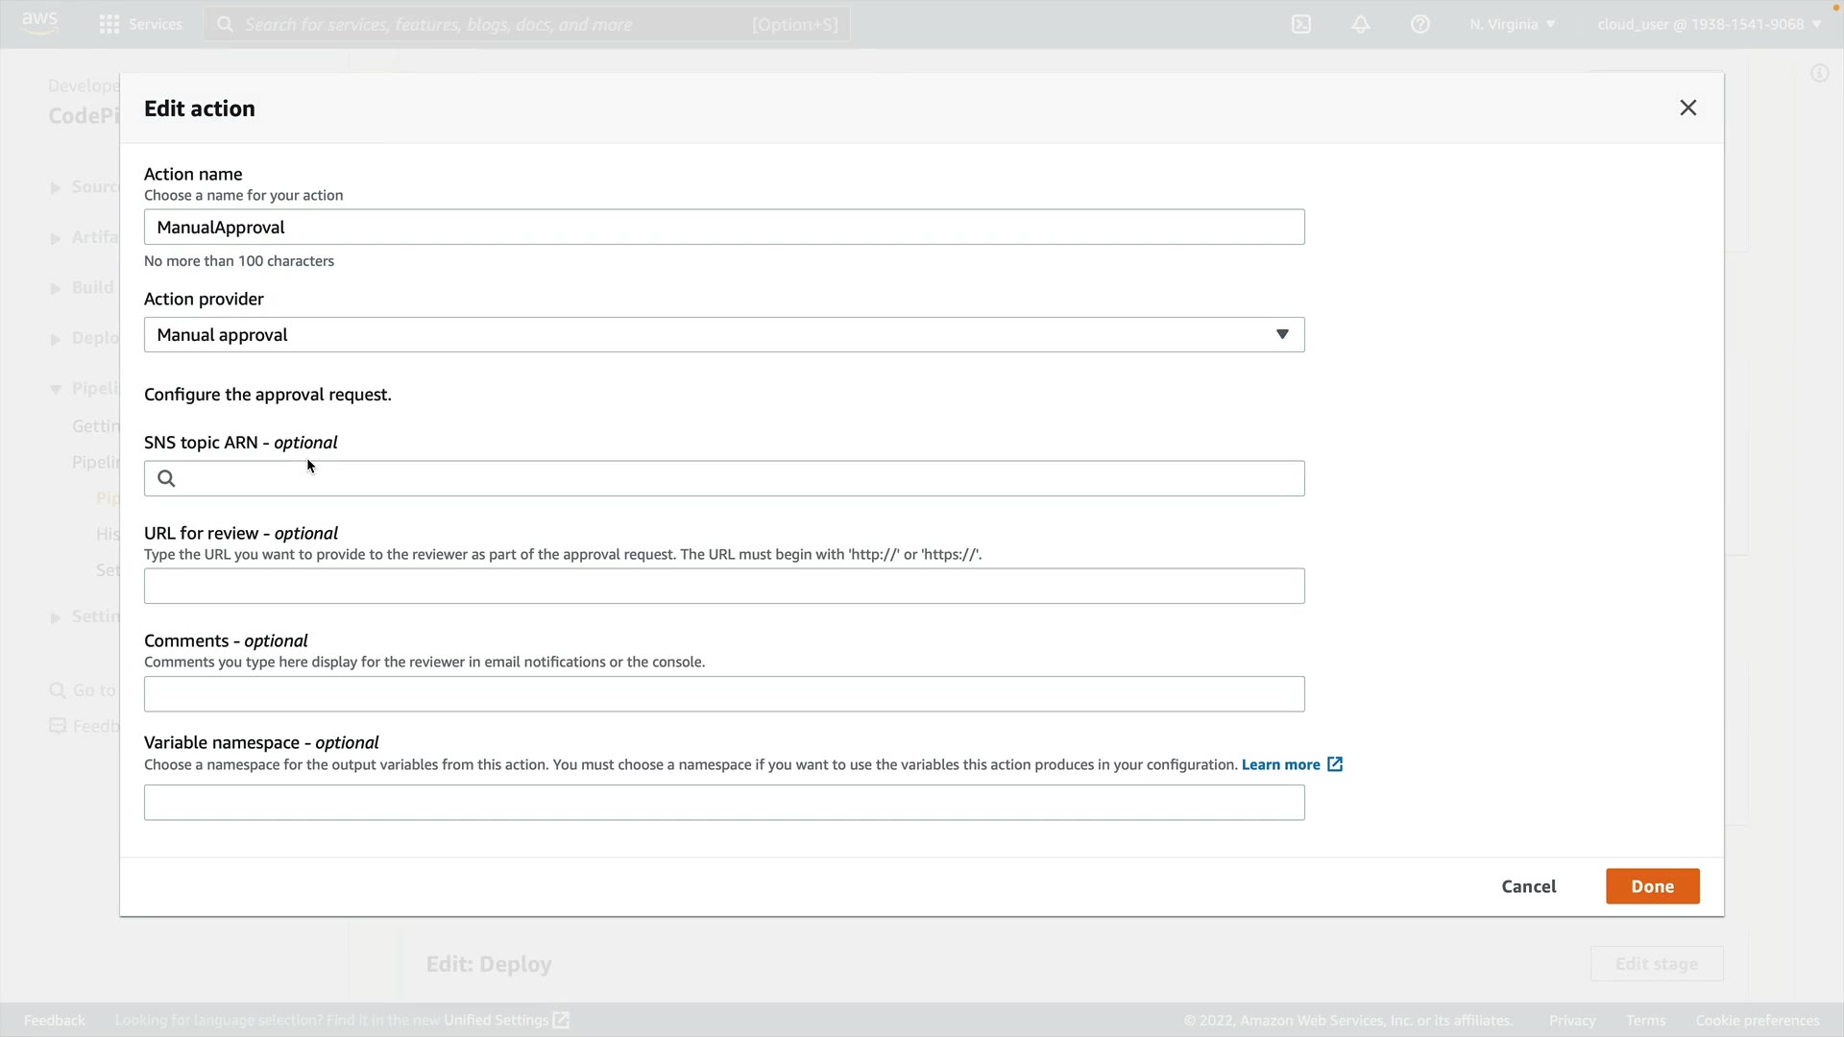Click the SNS topic search magnifier icon
Viewport: 1844px width, 1037px height.
[166, 478]
